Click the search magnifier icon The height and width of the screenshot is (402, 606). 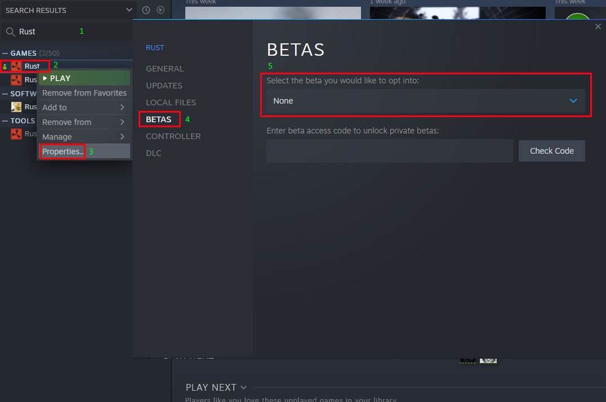point(11,32)
